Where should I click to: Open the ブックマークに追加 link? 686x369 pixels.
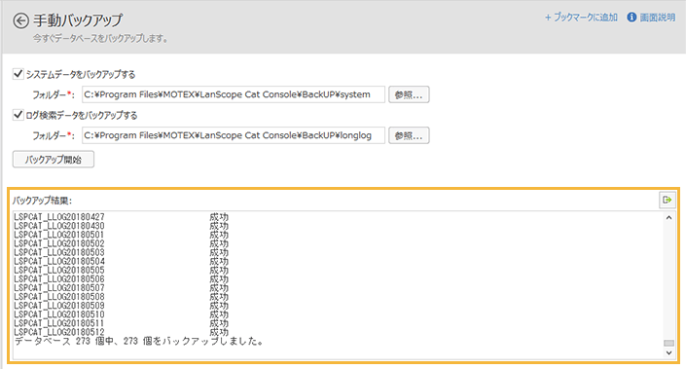[x=586, y=18]
